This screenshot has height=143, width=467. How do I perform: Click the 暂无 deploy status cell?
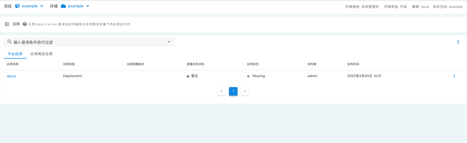(193, 76)
